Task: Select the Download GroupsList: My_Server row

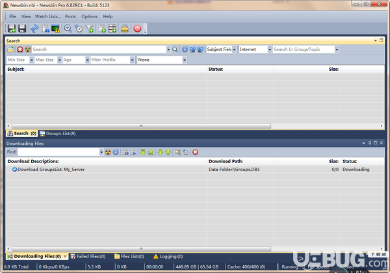Action: click(x=195, y=170)
